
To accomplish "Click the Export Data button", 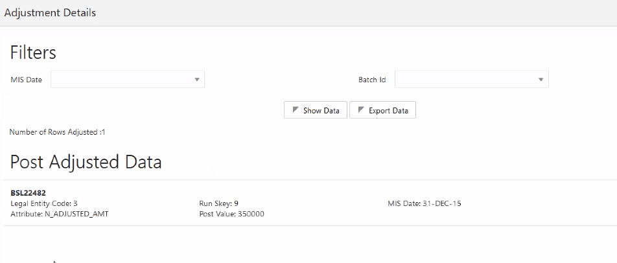I will (x=382, y=111).
